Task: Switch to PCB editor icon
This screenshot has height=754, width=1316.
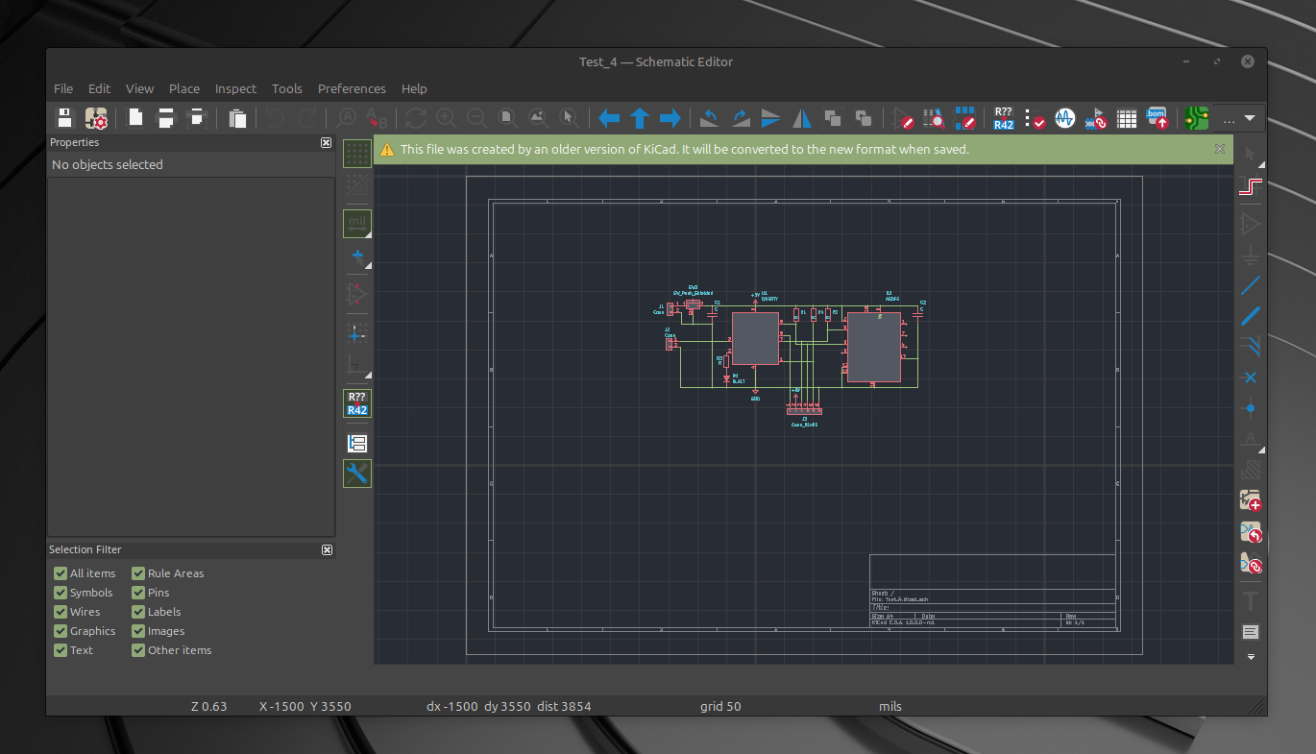Action: [x=1196, y=118]
